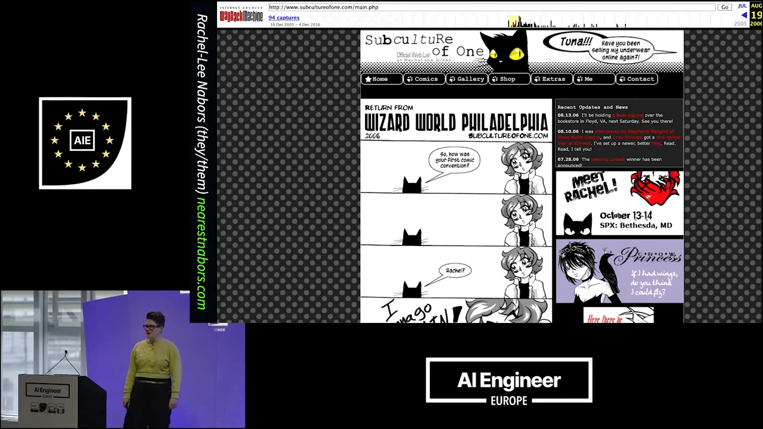Open the Crow Princess banner image

coord(619,271)
